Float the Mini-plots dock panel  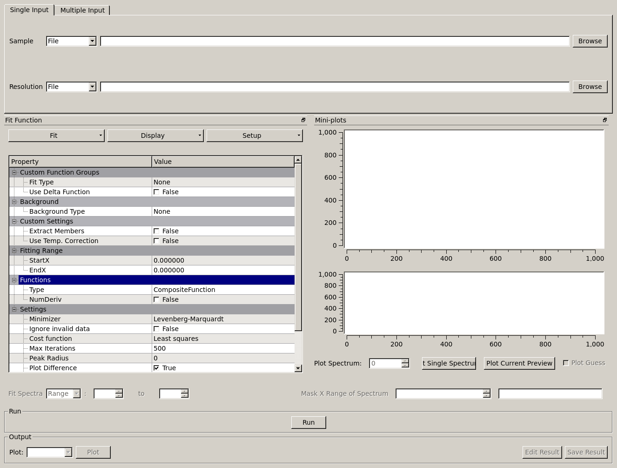[x=605, y=120]
